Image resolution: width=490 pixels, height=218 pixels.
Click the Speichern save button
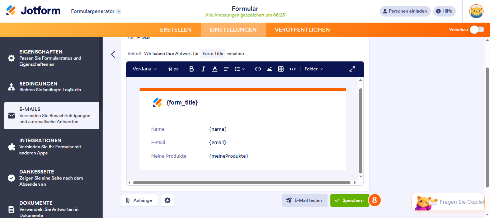click(349, 200)
